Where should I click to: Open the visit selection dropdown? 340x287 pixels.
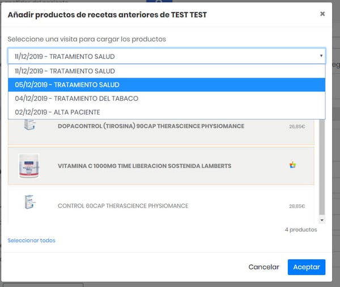click(167, 56)
